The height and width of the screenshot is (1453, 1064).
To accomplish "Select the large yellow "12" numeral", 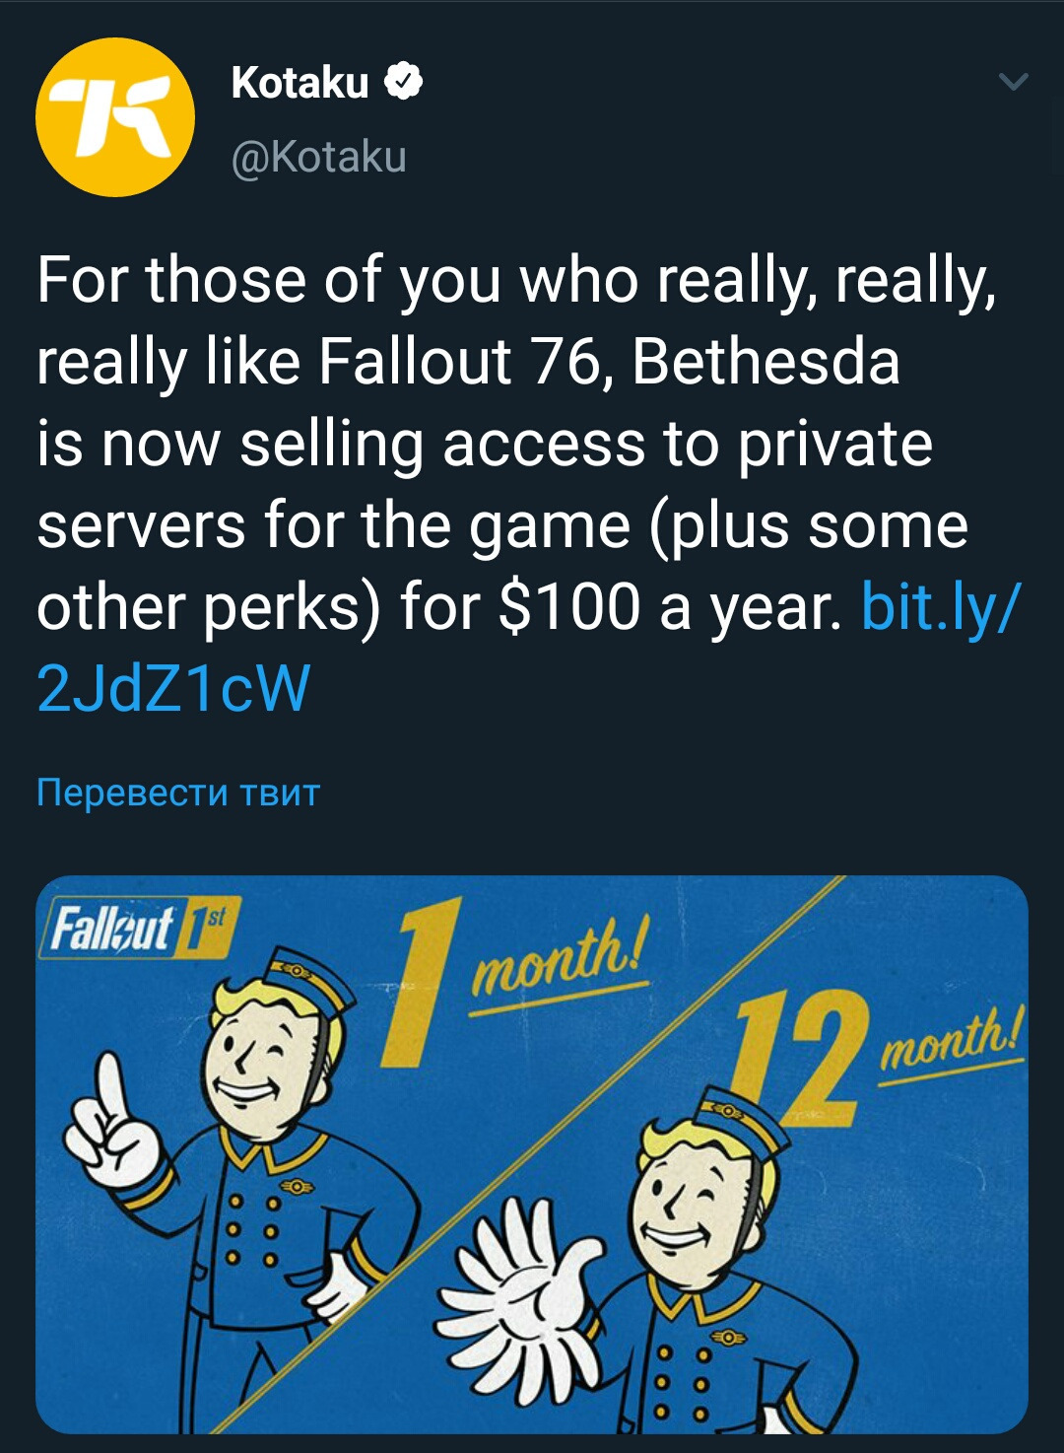I will pos(800,1060).
